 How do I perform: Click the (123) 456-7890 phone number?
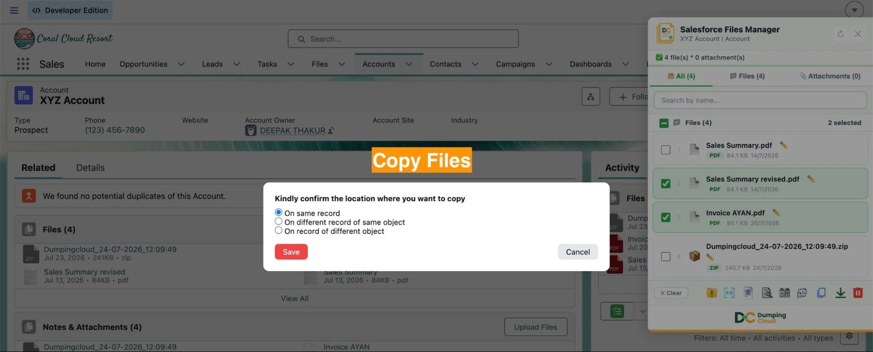pos(115,130)
